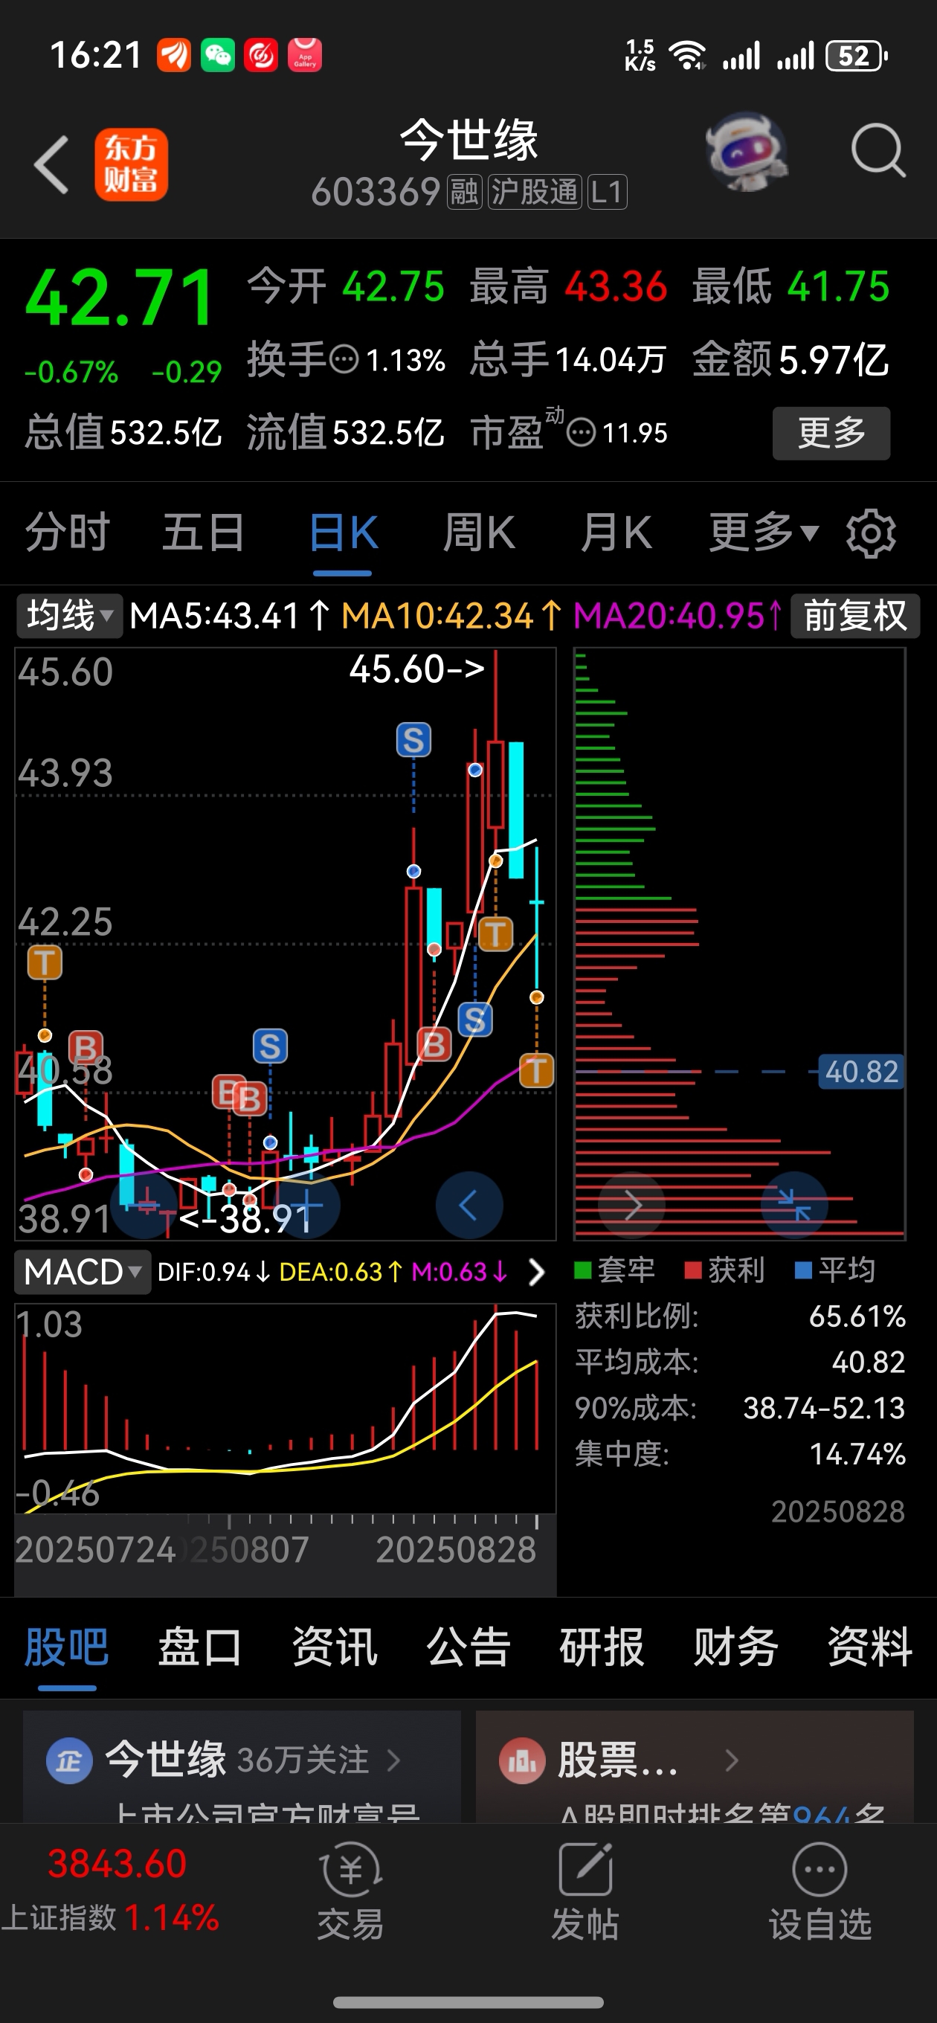Switch to 周K chart tab
937x2023 pixels.
point(479,533)
